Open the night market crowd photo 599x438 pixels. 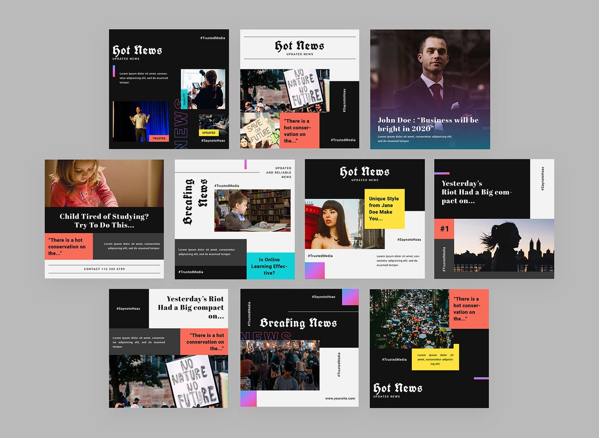pos(280,365)
